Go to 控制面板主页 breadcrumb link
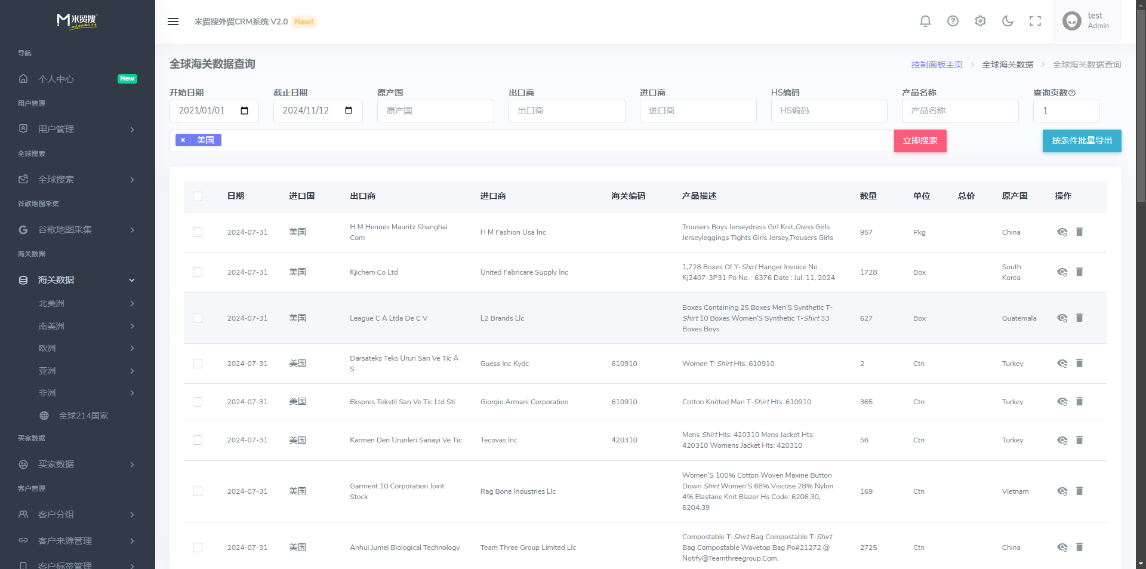Screen dimensions: 1146x569 click(x=936, y=64)
